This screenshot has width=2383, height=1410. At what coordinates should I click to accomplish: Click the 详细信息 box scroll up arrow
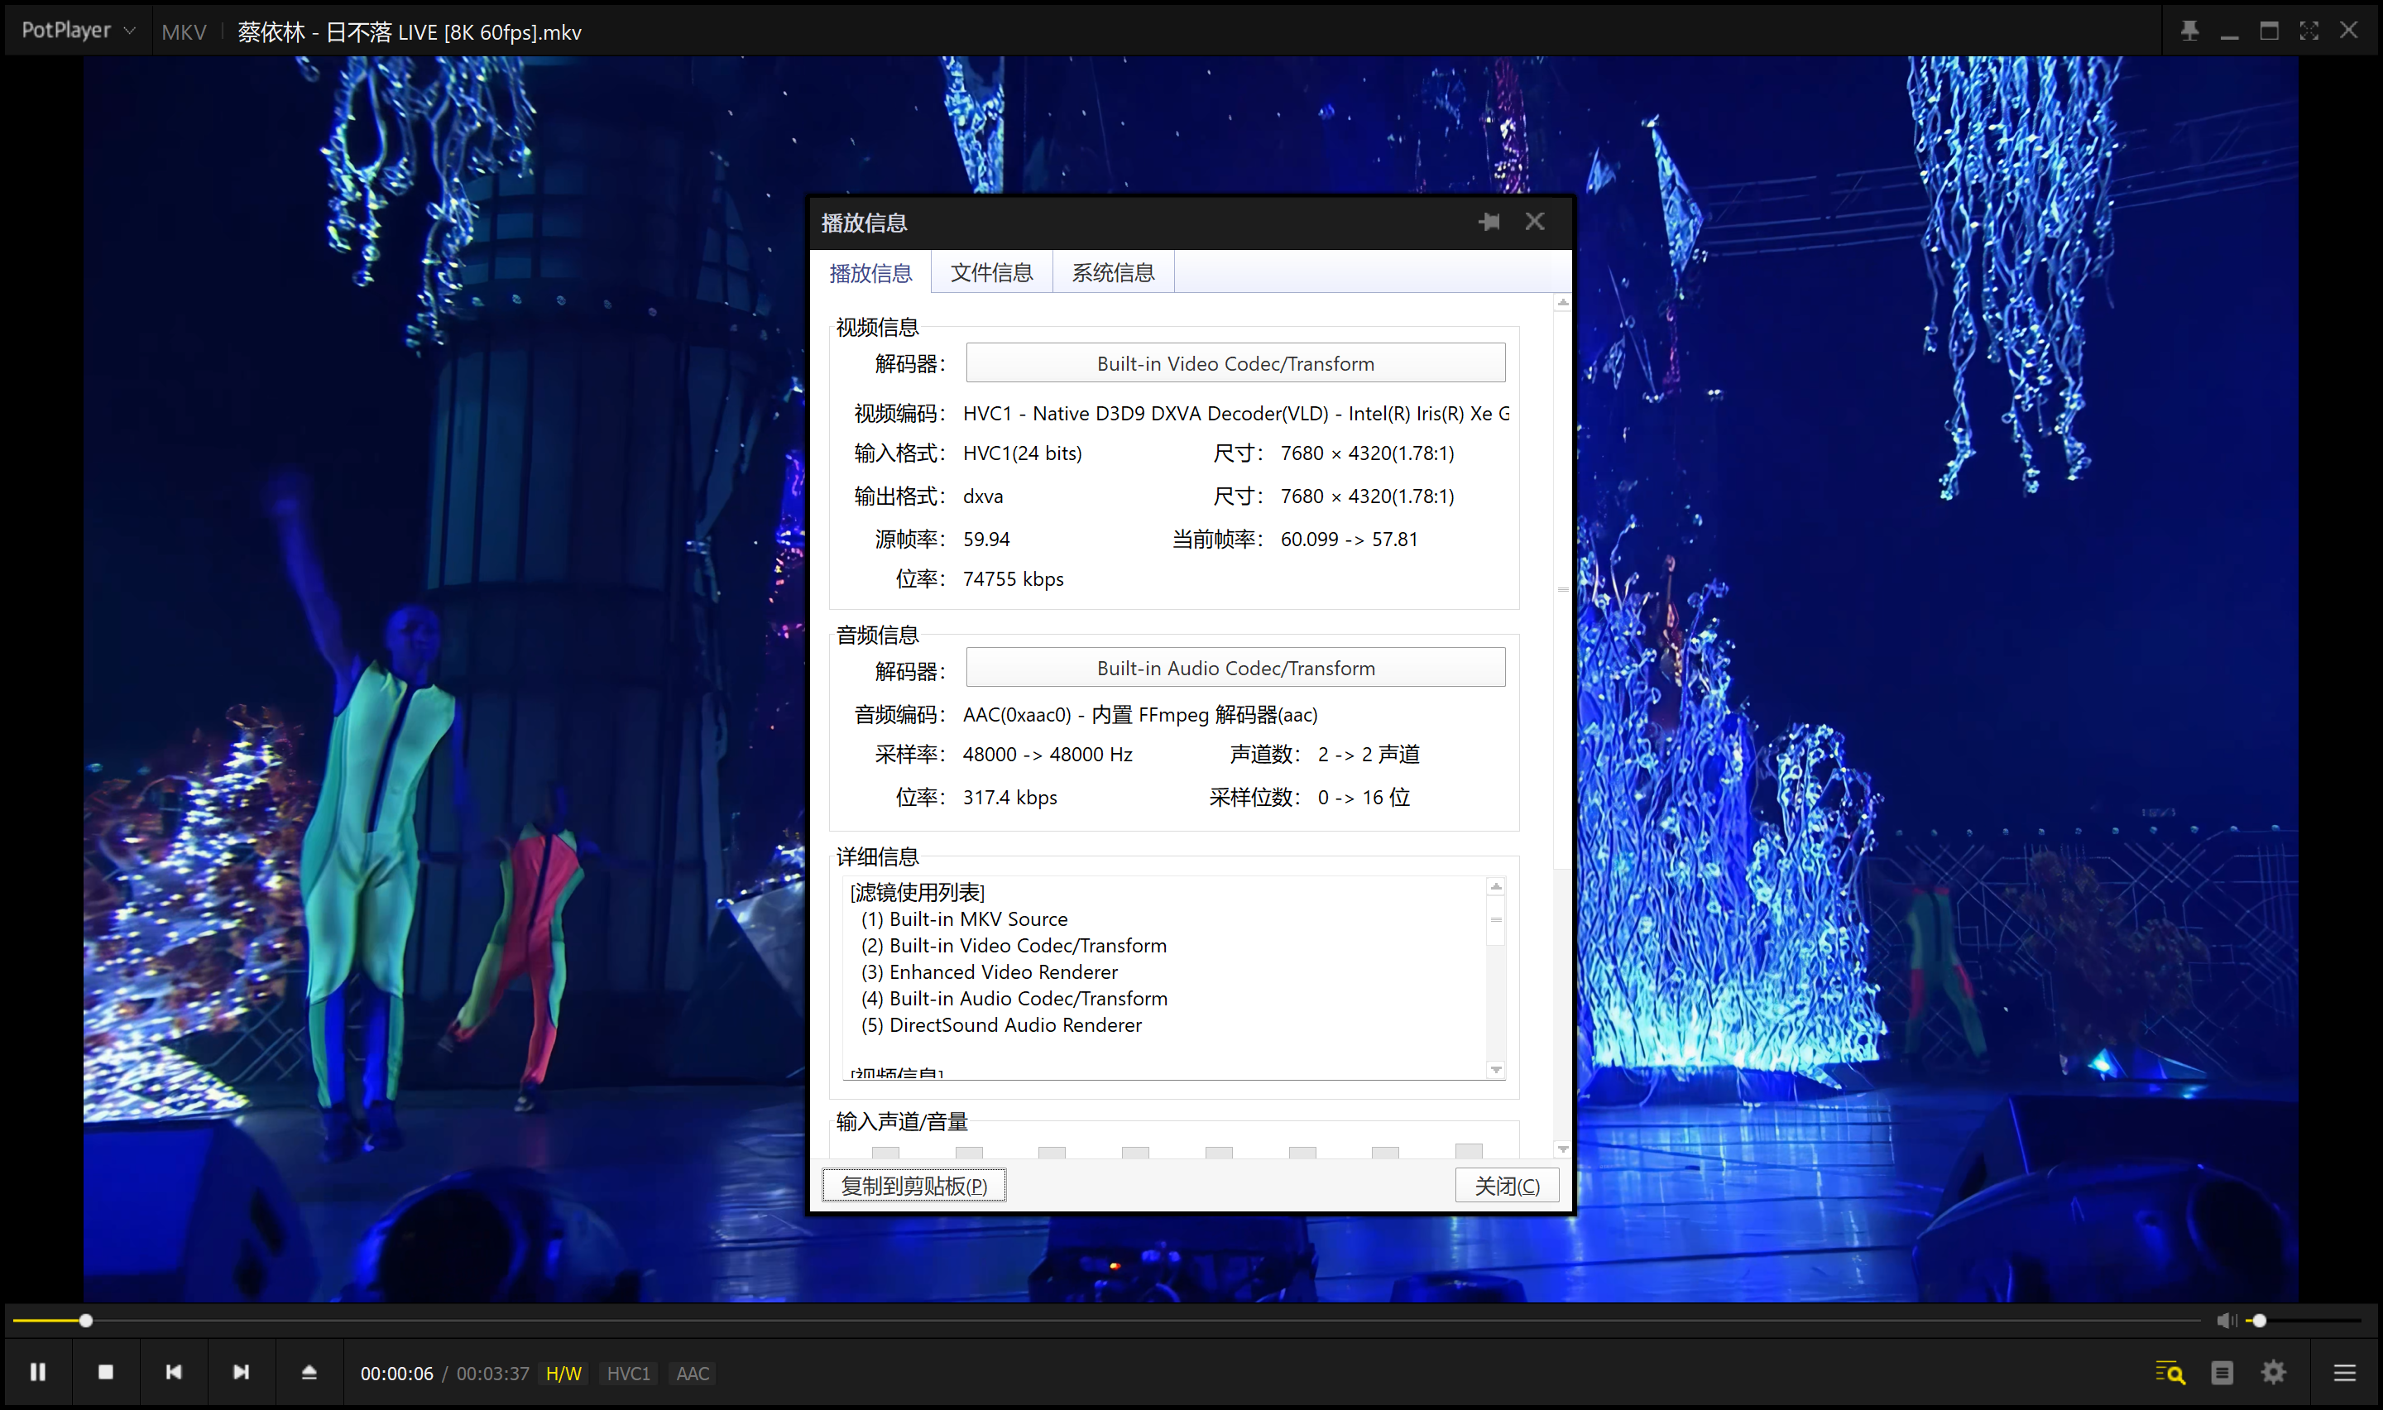1496,886
